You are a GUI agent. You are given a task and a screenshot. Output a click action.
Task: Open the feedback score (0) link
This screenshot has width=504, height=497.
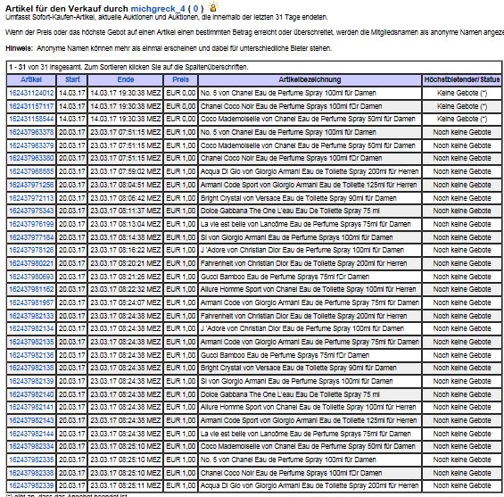click(195, 9)
